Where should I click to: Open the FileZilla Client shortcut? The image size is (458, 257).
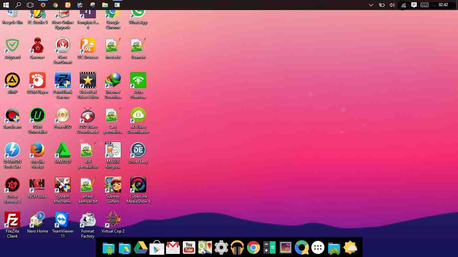coord(12,225)
